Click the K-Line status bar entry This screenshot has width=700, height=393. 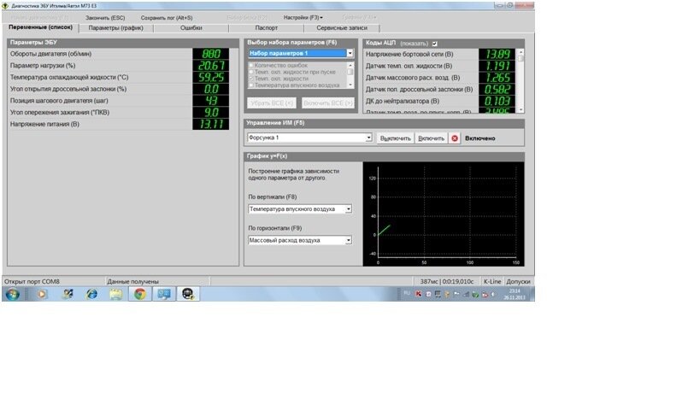pyautogui.click(x=492, y=281)
